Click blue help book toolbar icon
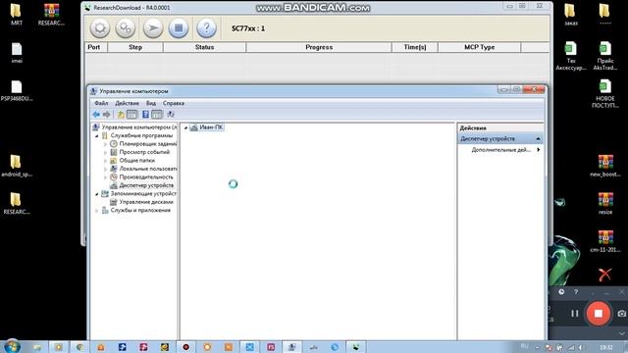Viewport: 628px width, 353px height. [145, 115]
